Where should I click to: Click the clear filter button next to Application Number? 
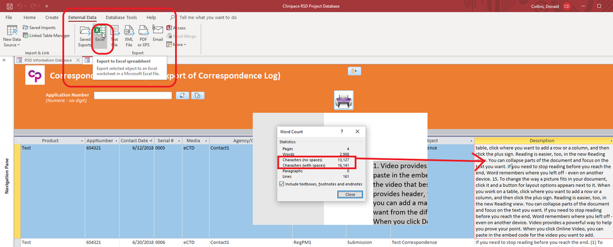[x=197, y=96]
